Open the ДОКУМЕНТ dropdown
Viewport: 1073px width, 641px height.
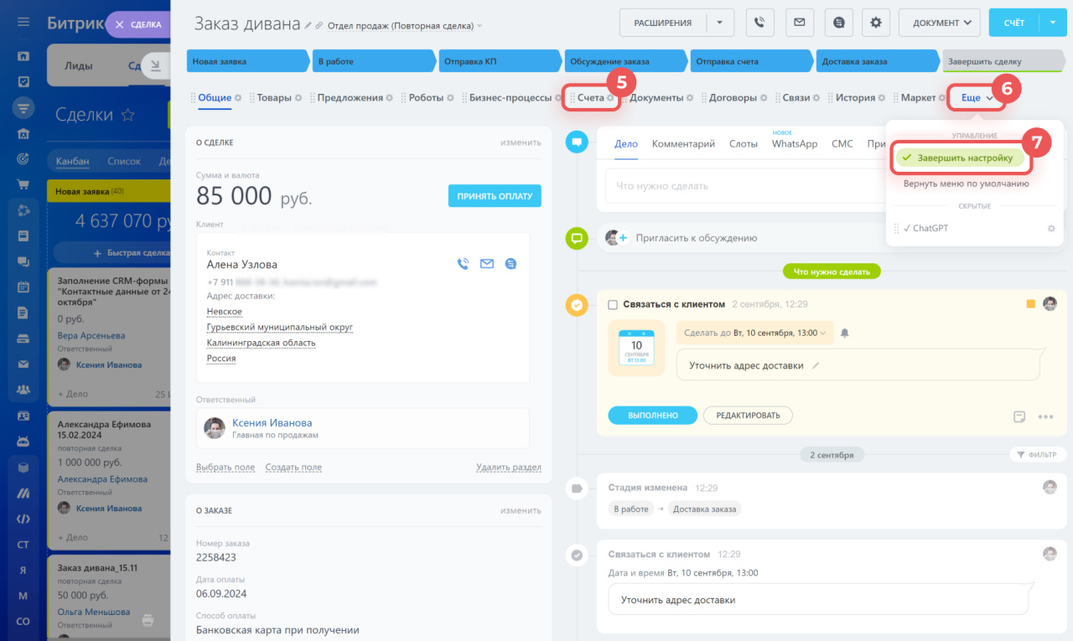(x=940, y=23)
